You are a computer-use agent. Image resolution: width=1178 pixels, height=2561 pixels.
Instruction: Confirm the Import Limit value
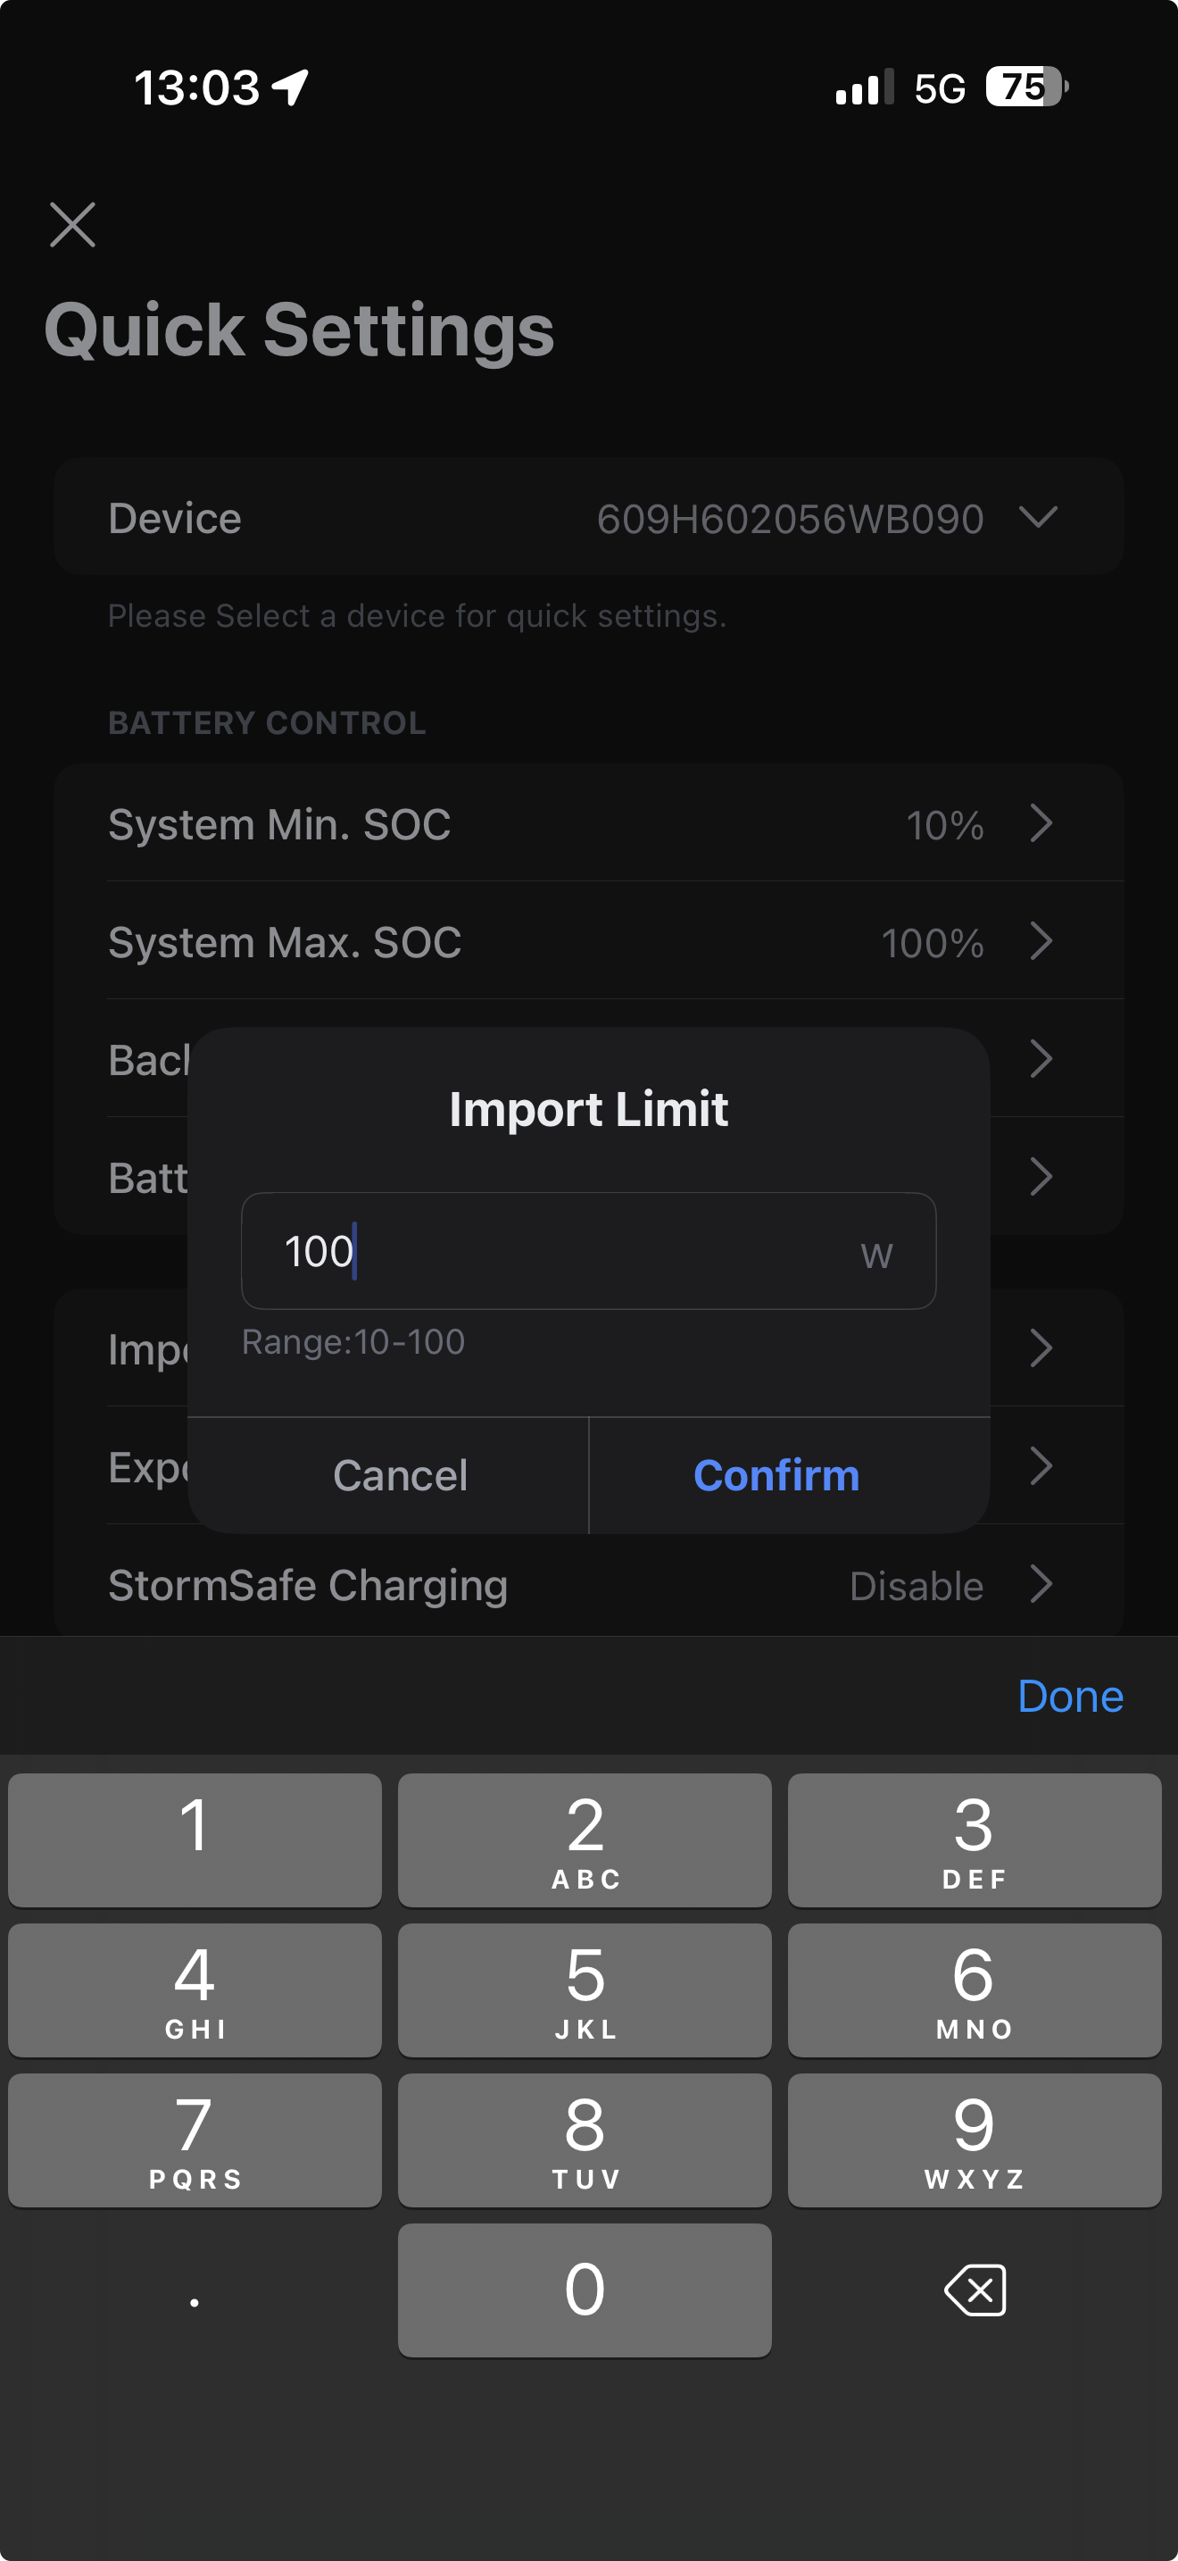(x=776, y=1475)
